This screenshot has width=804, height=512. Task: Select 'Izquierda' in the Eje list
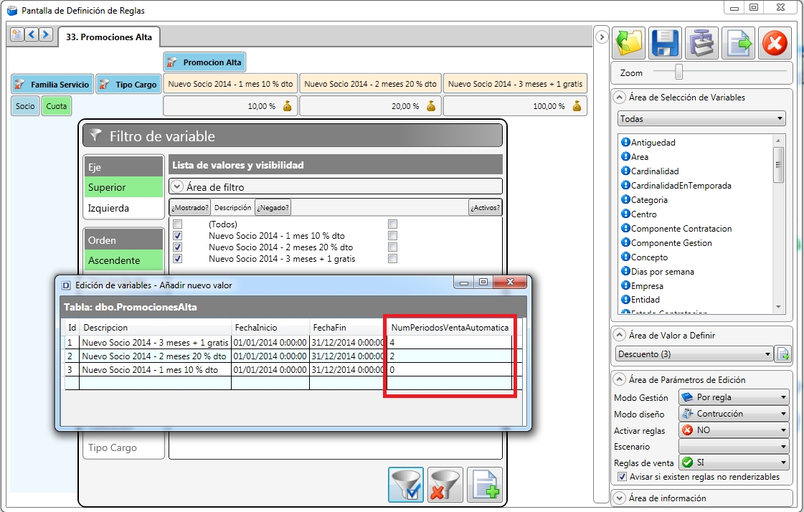click(123, 208)
